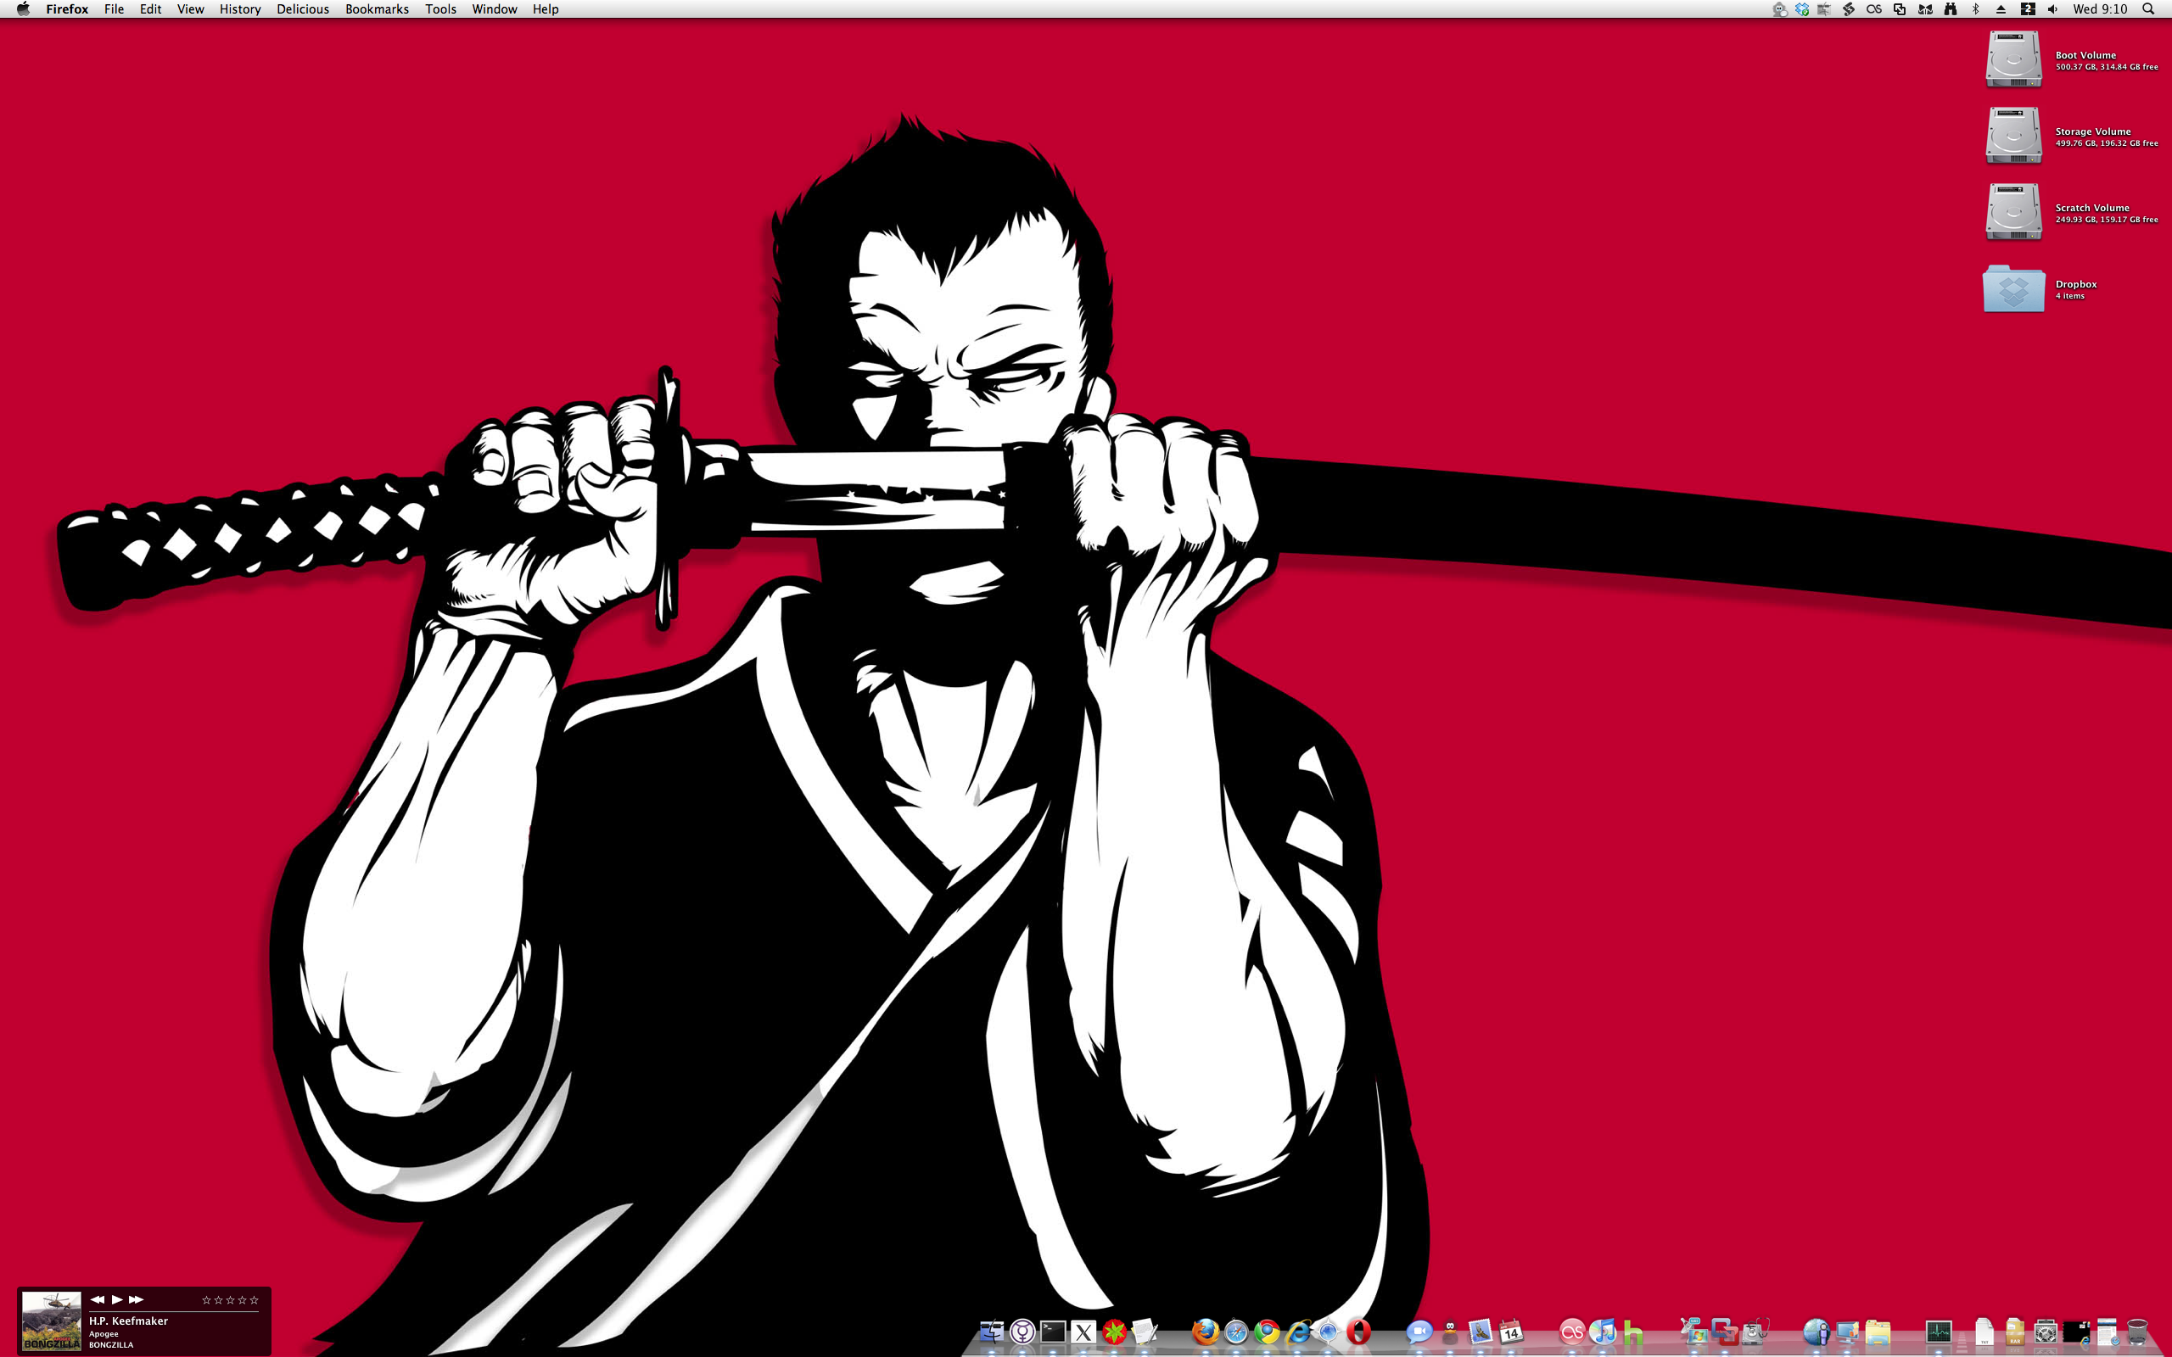Launch Terminal from the dock
The image size is (2172, 1357).
1053,1331
